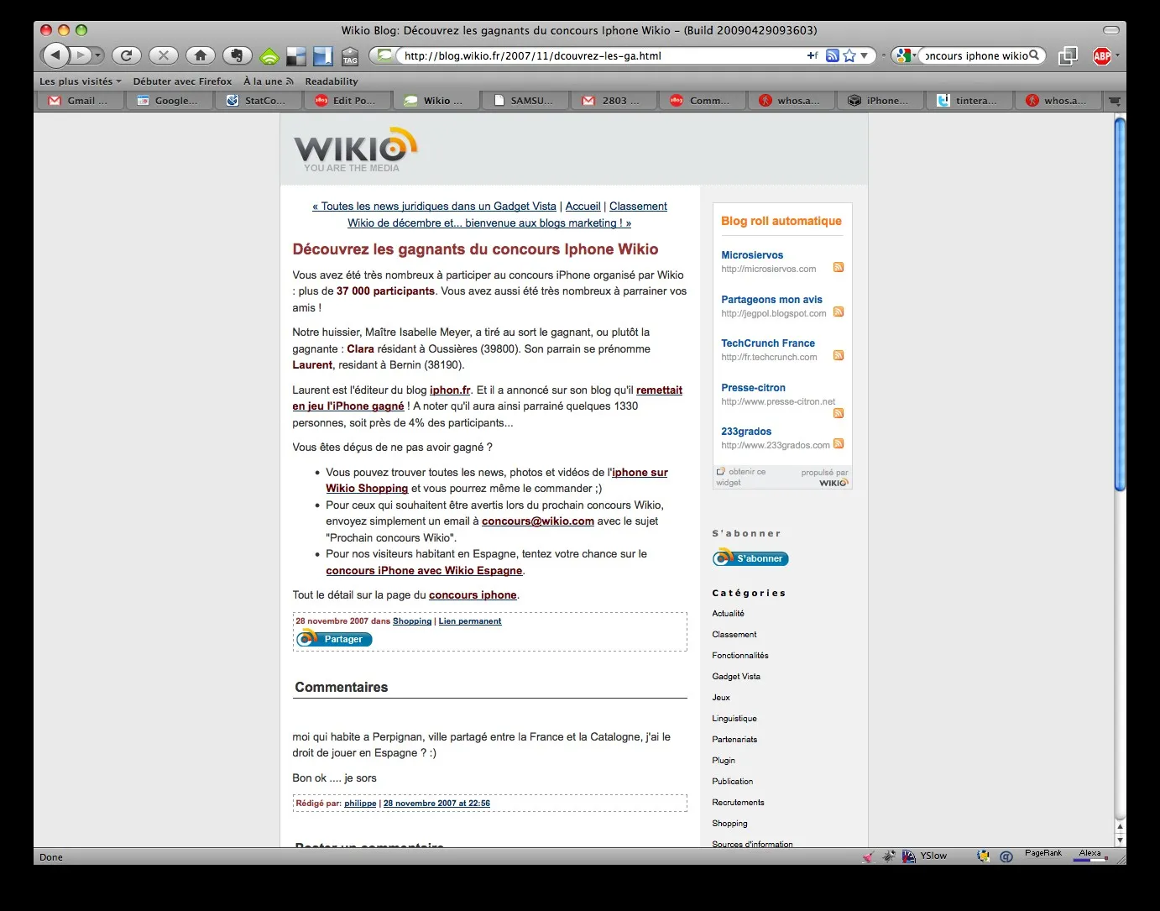Open the back/forward history dropdown arrow
Viewport: 1160px width, 911px height.
[98, 55]
